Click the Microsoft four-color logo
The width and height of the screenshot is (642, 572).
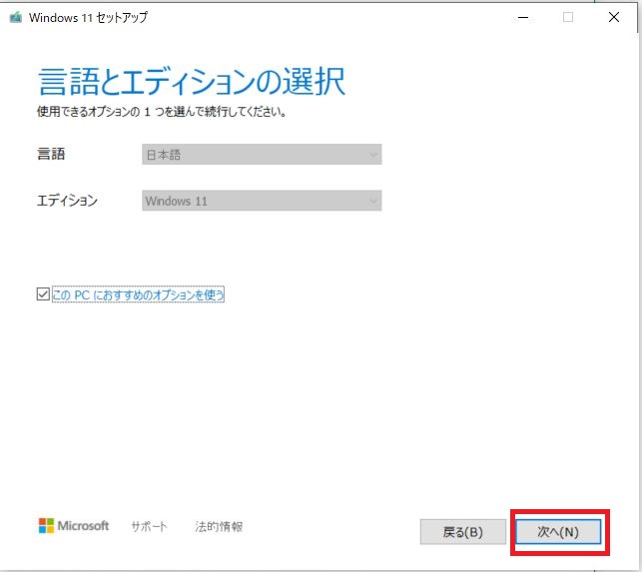pyautogui.click(x=46, y=525)
